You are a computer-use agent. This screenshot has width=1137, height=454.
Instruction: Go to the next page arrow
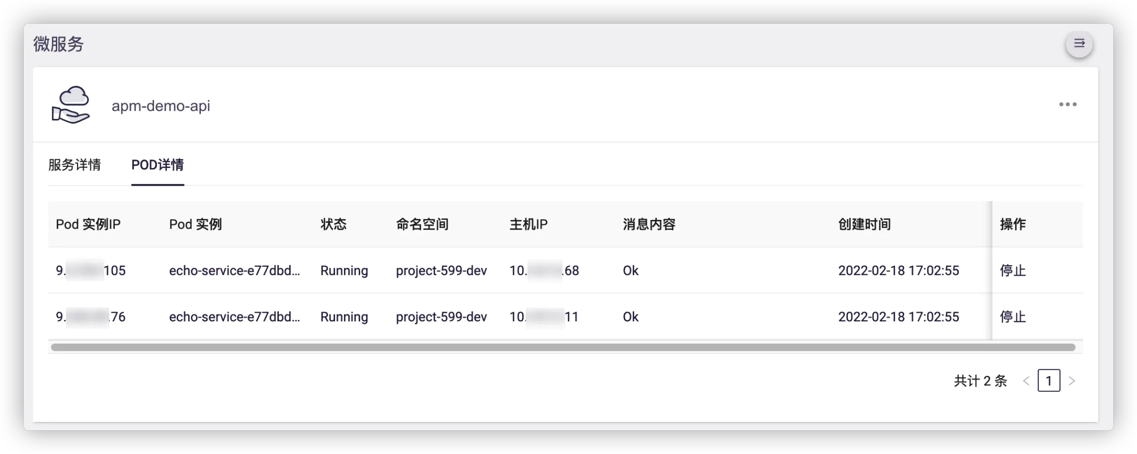(x=1071, y=381)
